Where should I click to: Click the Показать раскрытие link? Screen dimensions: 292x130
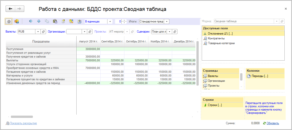click(23, 123)
